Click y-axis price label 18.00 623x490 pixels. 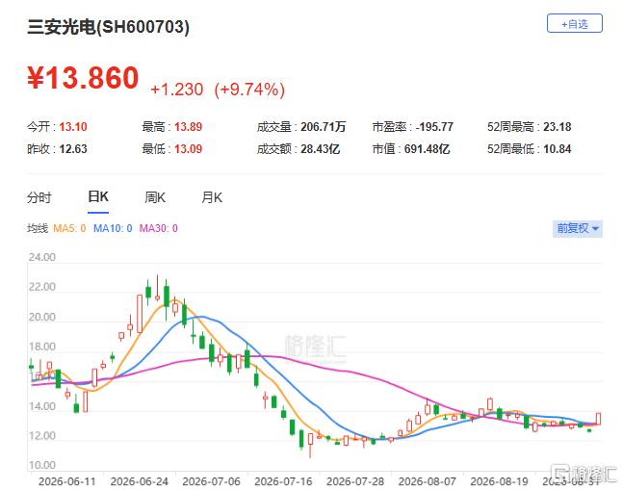tap(42, 347)
